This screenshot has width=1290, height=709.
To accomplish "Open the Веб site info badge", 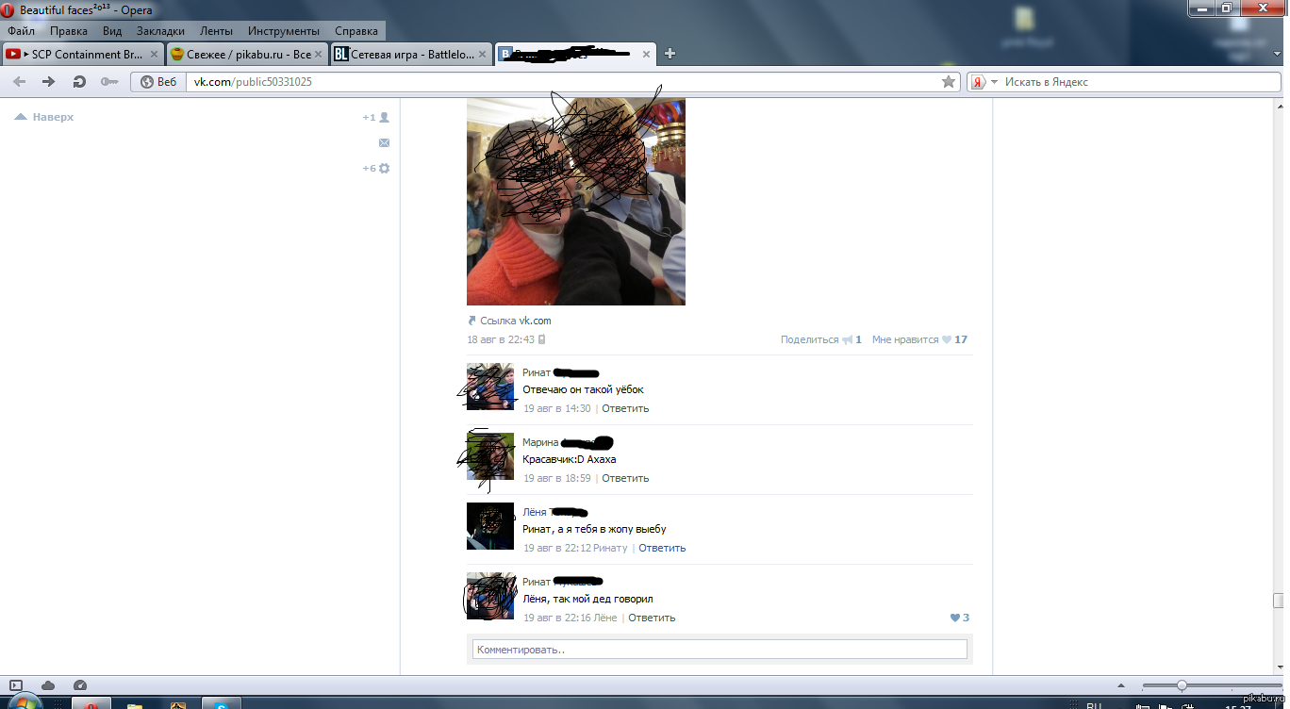I will click(158, 82).
